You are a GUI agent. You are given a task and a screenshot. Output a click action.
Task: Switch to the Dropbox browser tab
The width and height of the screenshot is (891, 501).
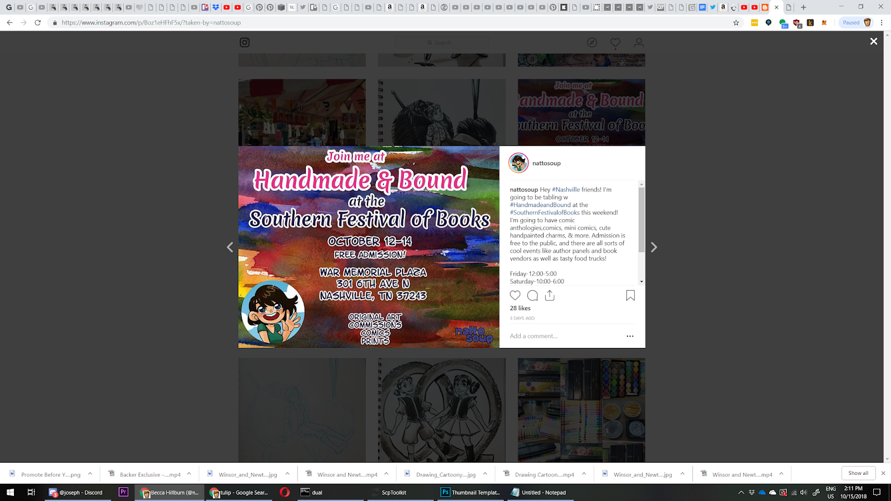coord(216,7)
